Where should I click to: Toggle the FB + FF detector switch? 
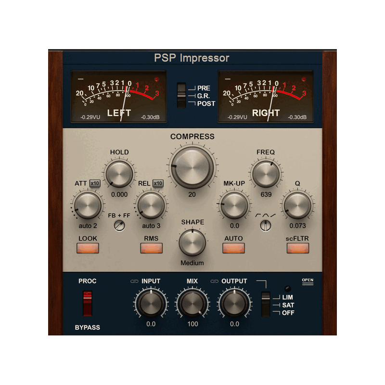119,225
